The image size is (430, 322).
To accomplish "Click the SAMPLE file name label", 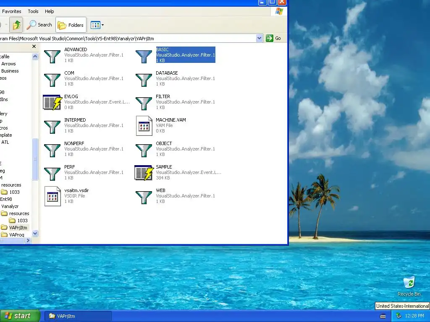I will (164, 167).
